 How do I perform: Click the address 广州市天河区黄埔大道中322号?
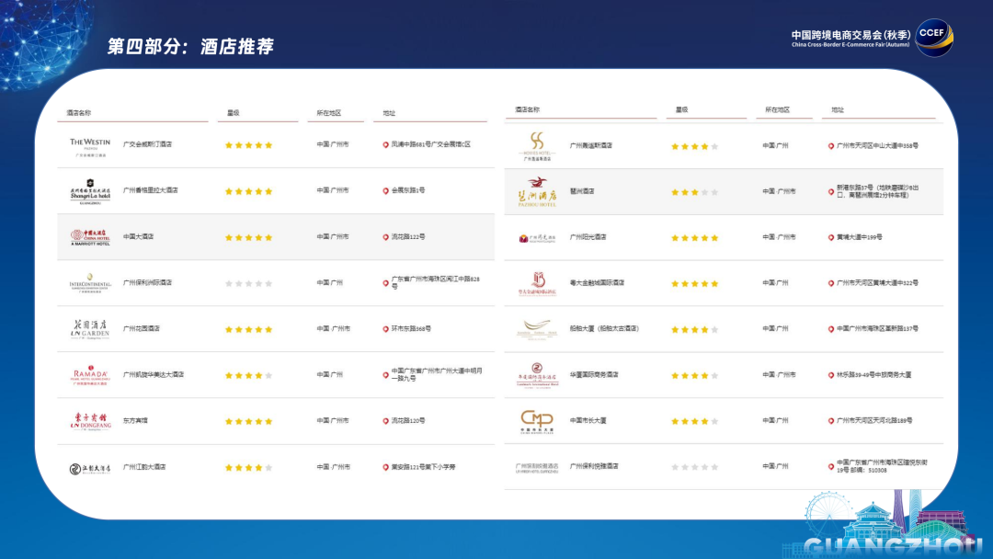pos(877,283)
